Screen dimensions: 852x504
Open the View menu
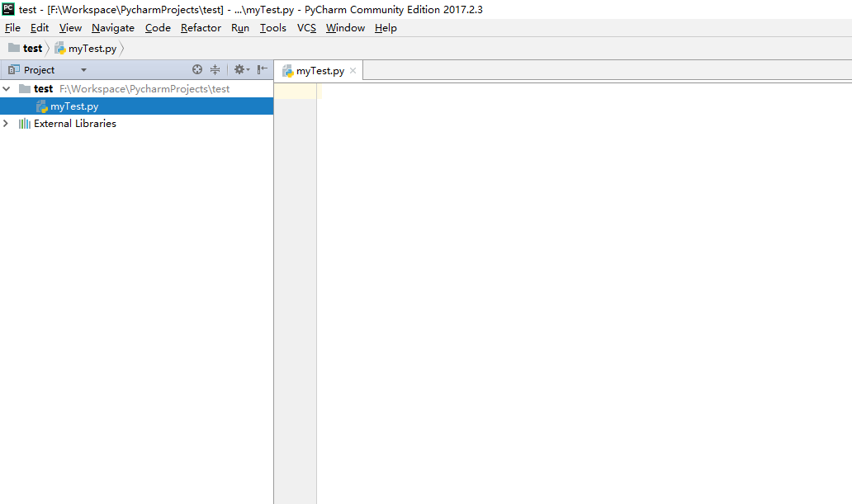point(70,28)
